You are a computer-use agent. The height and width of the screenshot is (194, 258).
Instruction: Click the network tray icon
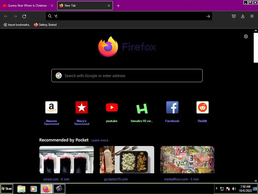[222, 189]
